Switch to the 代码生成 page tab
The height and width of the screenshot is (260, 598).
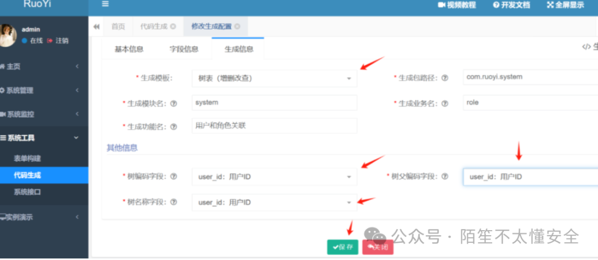(x=154, y=27)
